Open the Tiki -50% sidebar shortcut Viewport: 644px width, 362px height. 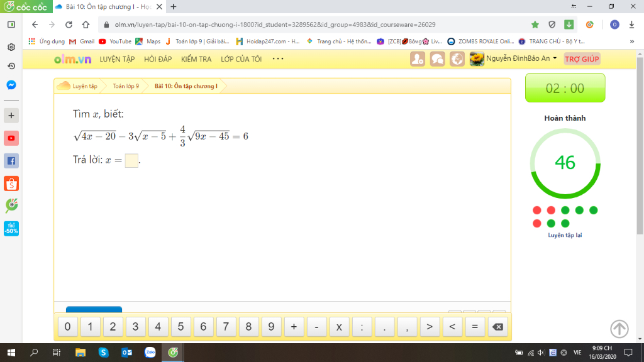click(11, 229)
